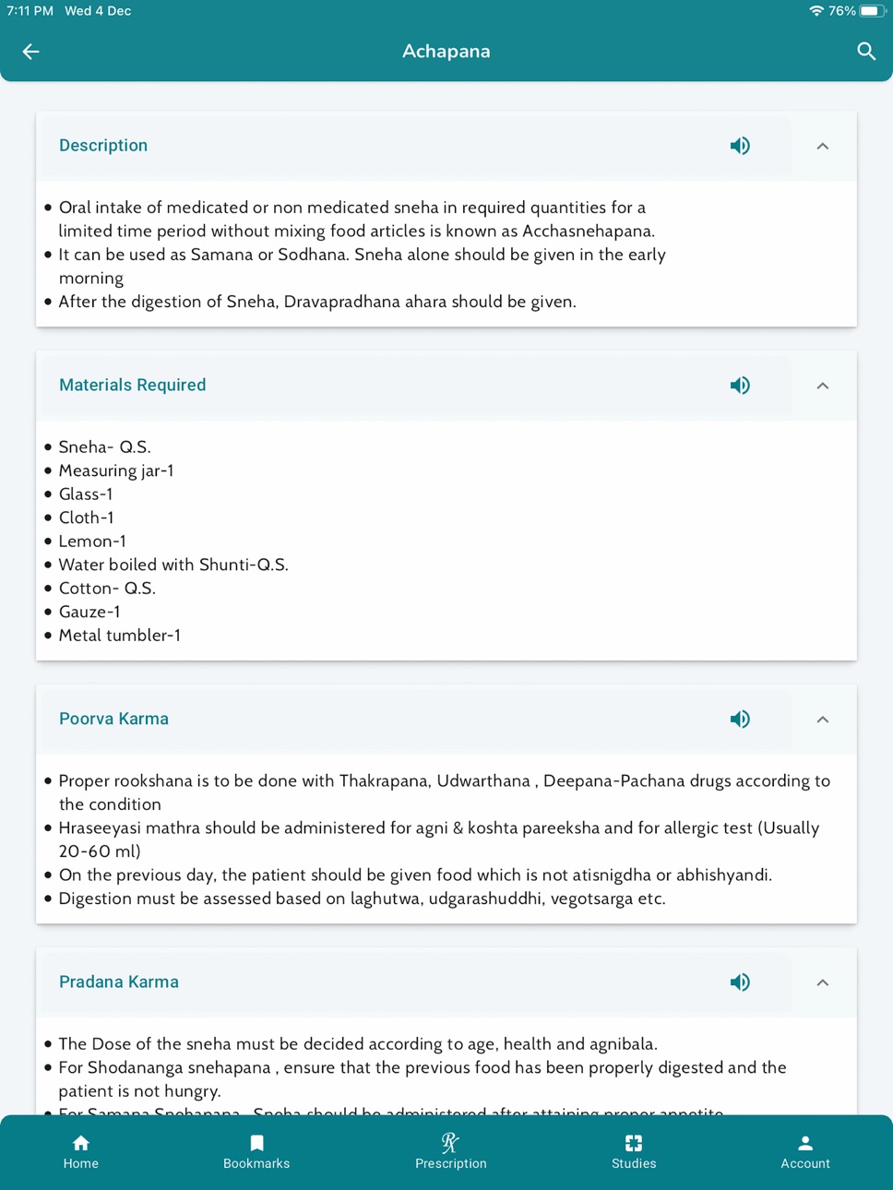The height and width of the screenshot is (1190, 893).
Task: Open the Account tab
Action: (805, 1152)
